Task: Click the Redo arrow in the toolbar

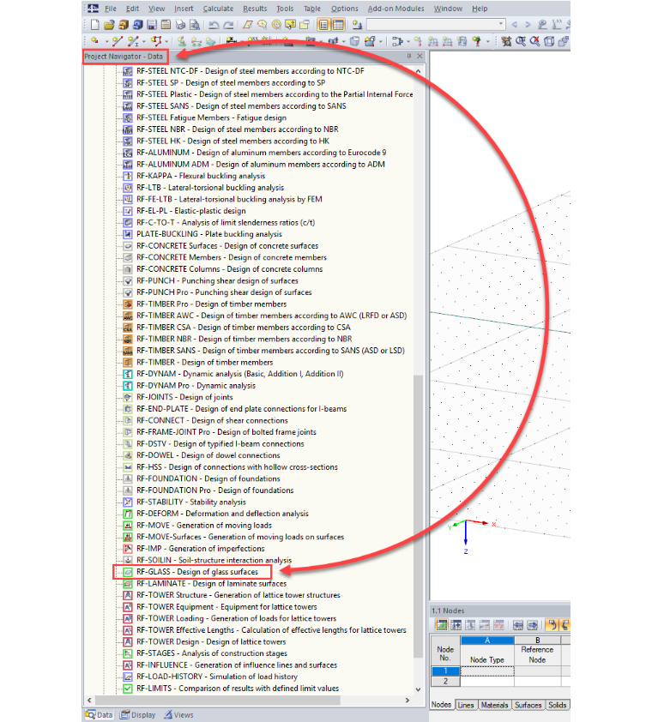Action: coord(228,24)
